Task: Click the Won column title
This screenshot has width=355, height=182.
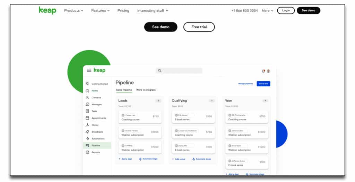Action: pos(228,100)
